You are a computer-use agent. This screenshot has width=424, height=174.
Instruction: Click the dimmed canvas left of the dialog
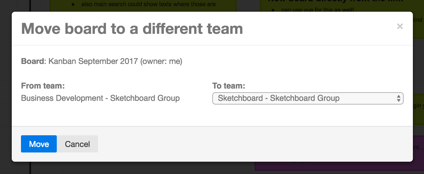pos(6,92)
